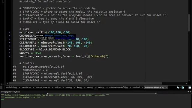192x108 pixels.
Task: Follow the CmdPlayer.setPos link in tooltip
Action: click(x=59, y=36)
